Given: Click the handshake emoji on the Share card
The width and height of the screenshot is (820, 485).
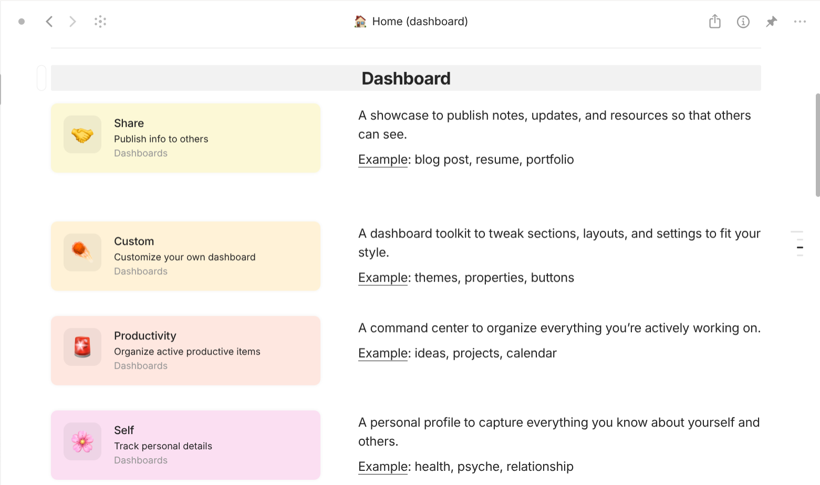Looking at the screenshot, I should (x=82, y=134).
